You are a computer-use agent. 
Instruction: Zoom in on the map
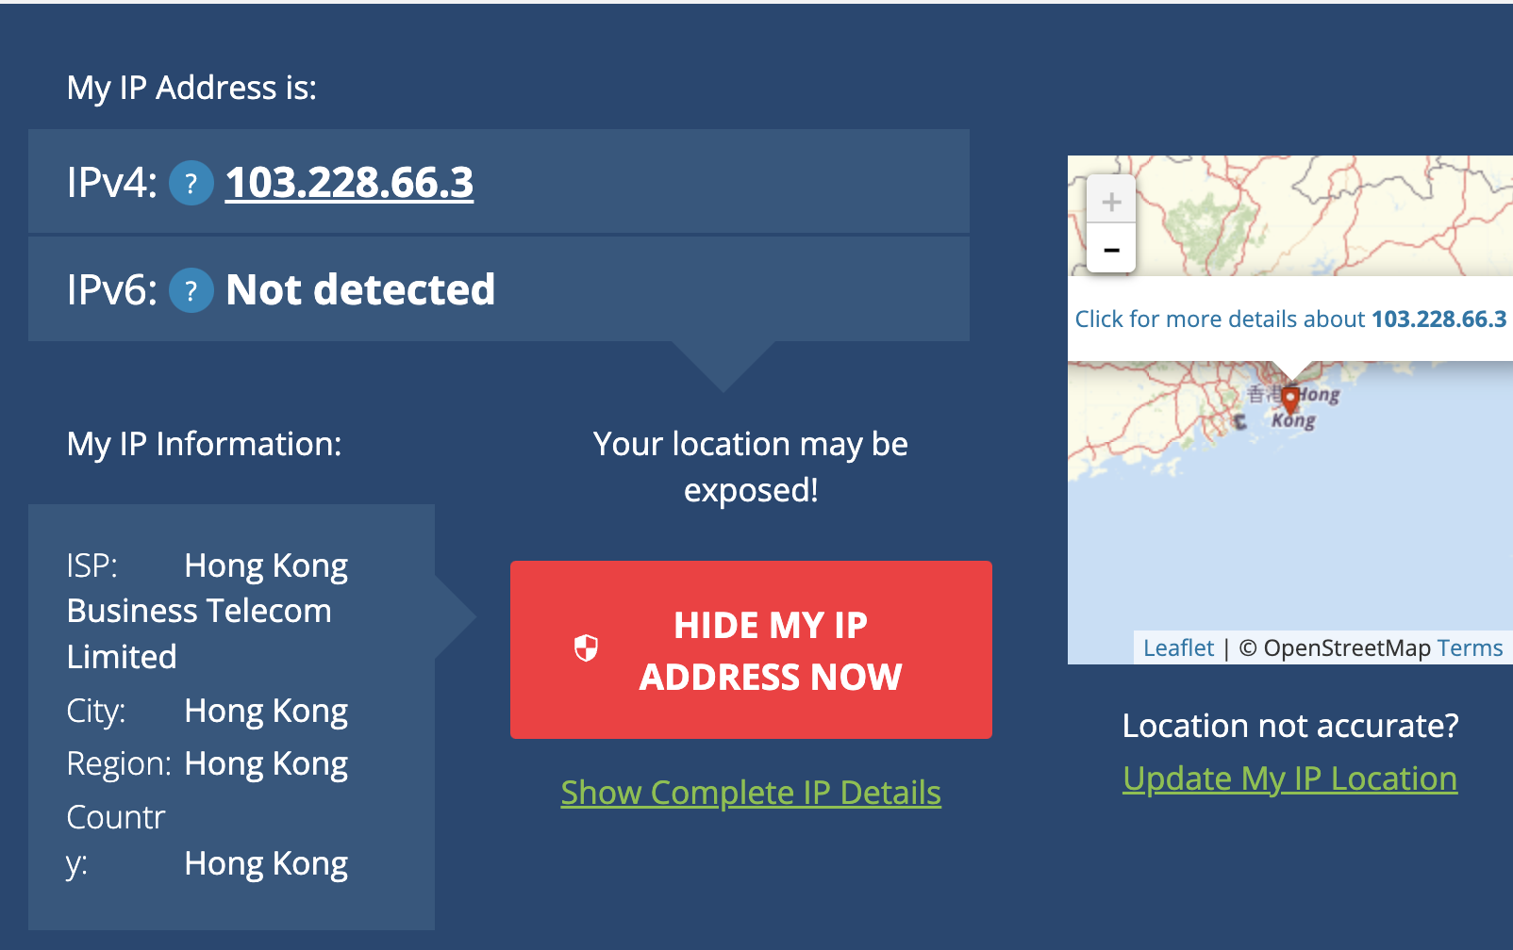[1111, 201]
